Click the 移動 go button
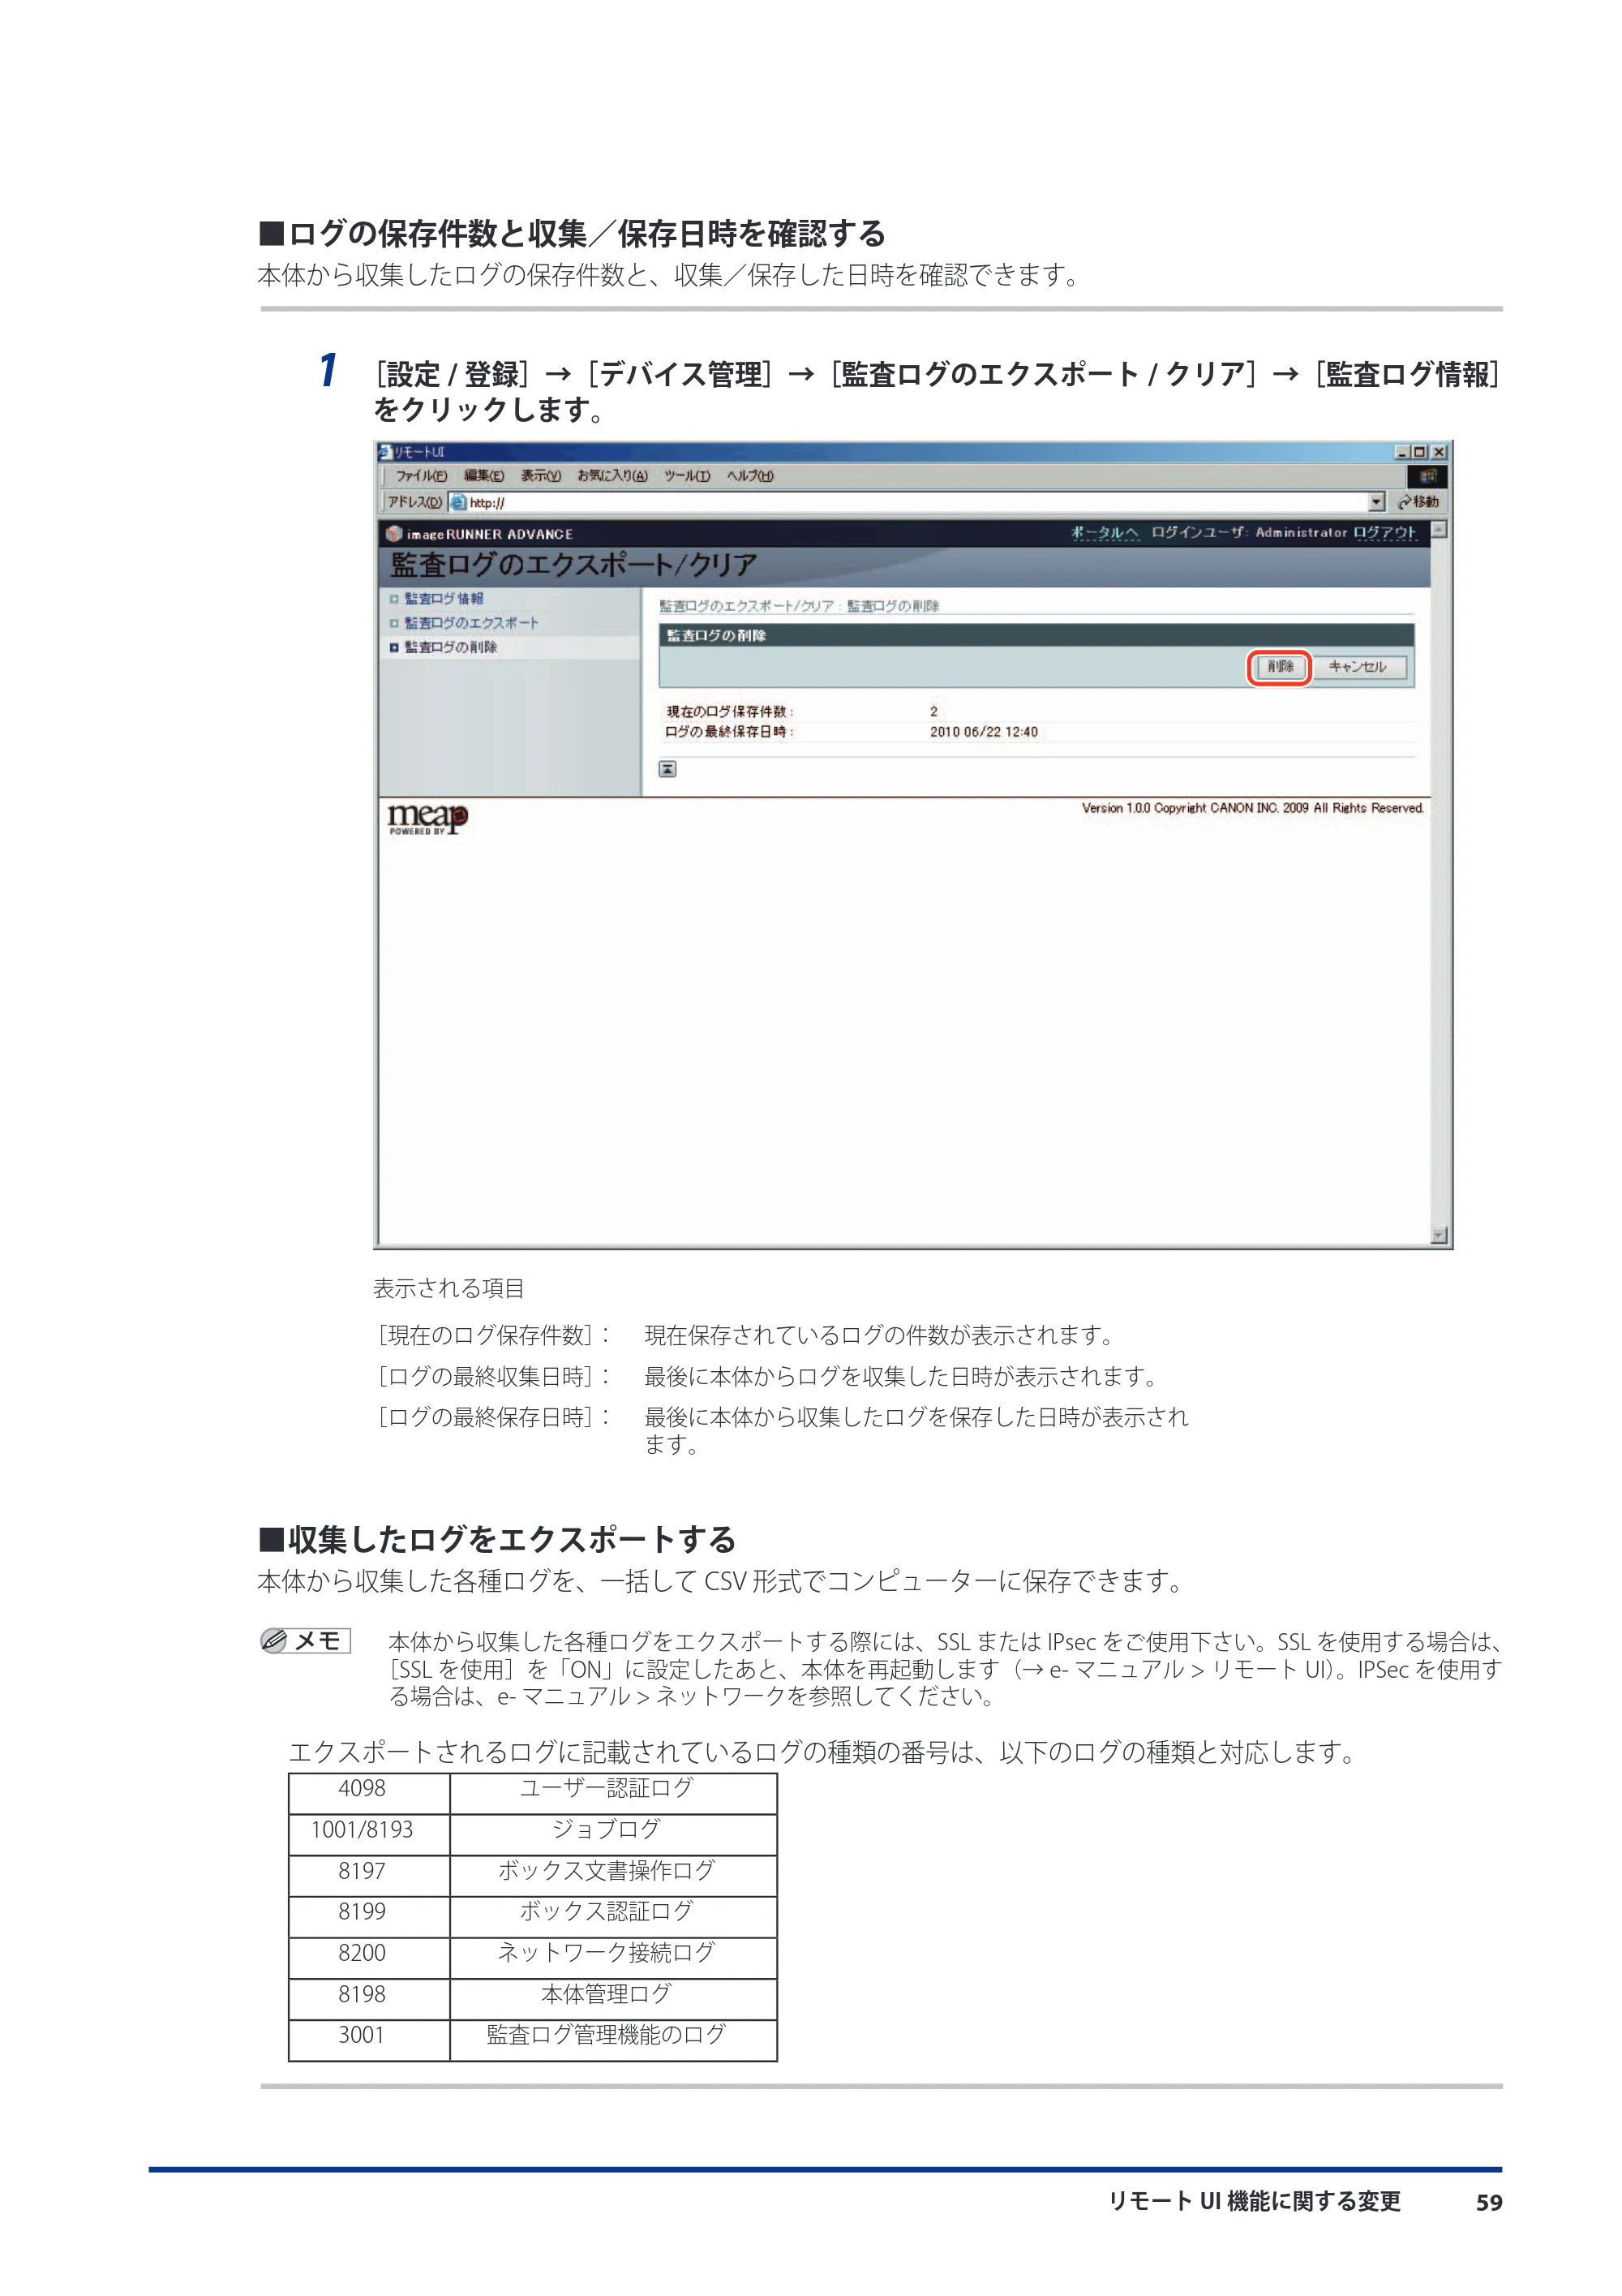Screen dimensions: 1622x2296 coord(1418,502)
